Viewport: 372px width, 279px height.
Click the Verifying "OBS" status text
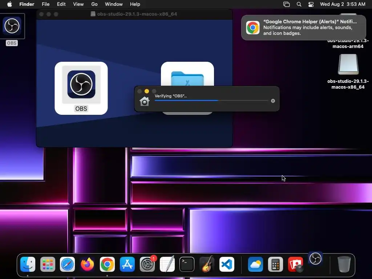click(171, 96)
